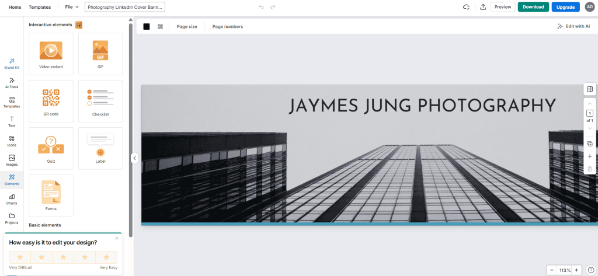Screen dimensions: 598x276
Task: Add a Quiz interactive element
Action: pos(51,148)
